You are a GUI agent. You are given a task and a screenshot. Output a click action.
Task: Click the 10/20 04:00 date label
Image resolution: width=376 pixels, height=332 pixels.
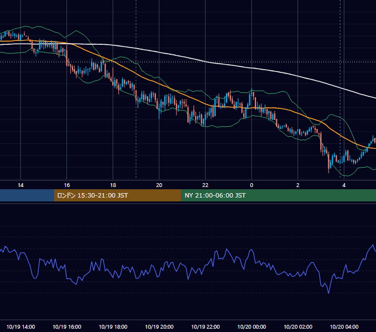click(x=344, y=326)
